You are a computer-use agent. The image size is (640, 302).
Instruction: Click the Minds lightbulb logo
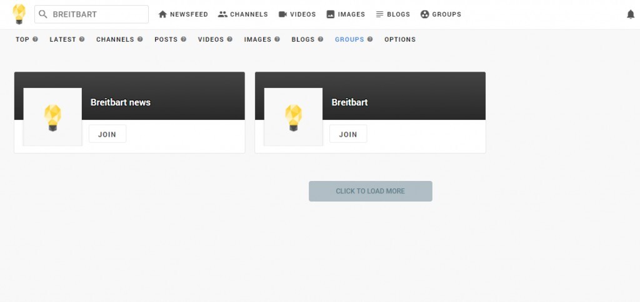[x=19, y=14]
